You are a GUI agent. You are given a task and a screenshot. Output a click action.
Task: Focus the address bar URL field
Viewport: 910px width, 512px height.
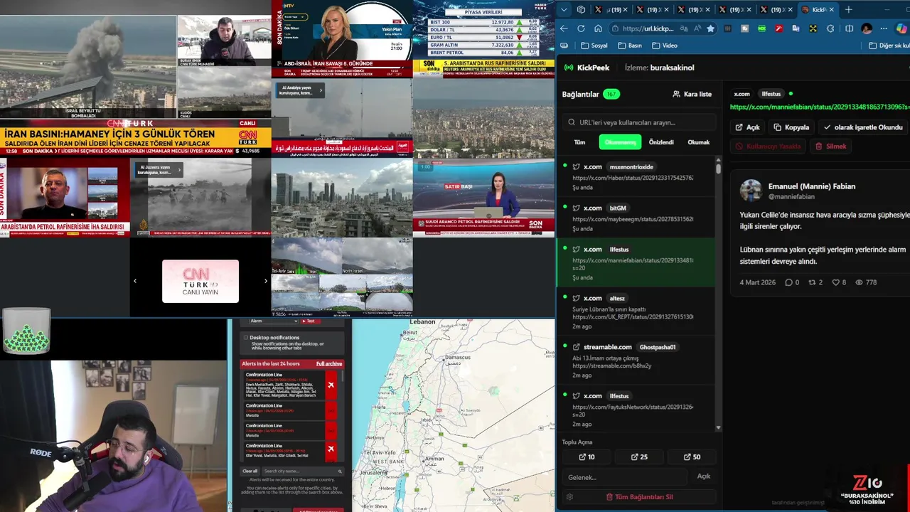point(647,28)
